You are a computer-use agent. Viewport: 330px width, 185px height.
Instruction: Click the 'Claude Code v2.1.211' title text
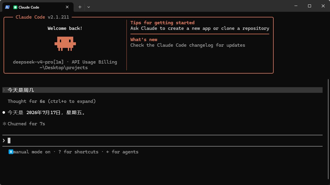[x=42, y=17]
